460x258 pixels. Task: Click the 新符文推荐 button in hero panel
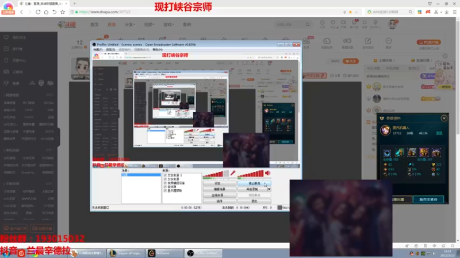coord(428,200)
